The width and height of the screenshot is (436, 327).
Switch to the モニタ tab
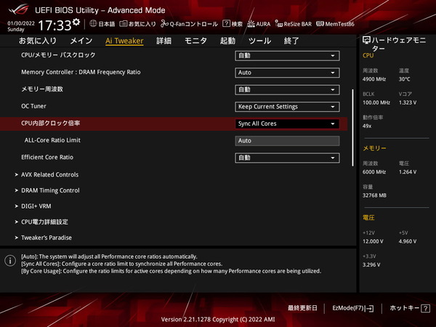[195, 41]
